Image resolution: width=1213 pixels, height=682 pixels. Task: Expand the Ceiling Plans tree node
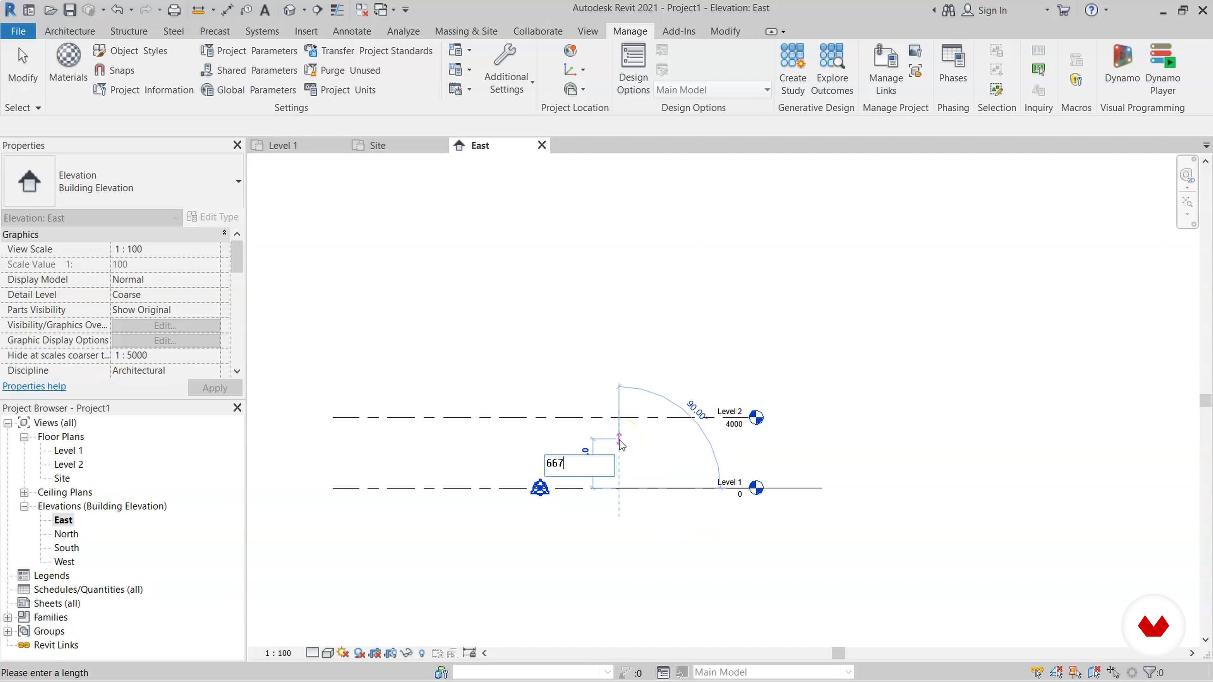(x=24, y=493)
